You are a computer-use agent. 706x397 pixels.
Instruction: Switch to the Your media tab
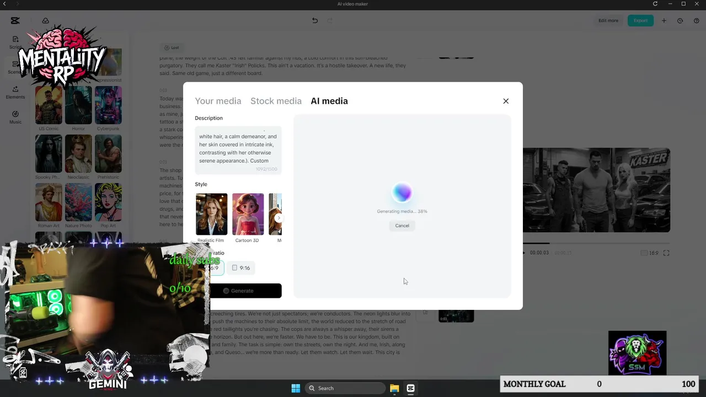click(218, 101)
